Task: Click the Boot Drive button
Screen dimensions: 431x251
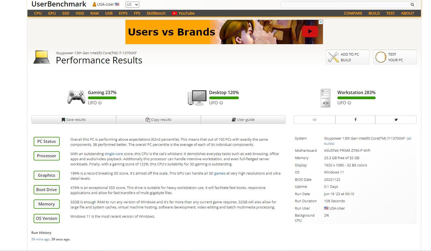Action: point(47,190)
